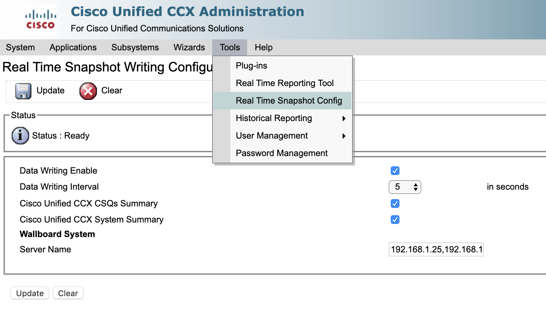Image resolution: width=546 pixels, height=310 pixels.
Task: Open Real Time Reporting Tool
Action: 285,83
